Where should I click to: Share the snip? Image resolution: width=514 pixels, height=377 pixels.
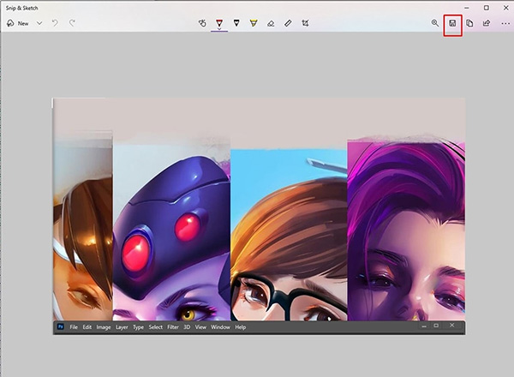[487, 23]
